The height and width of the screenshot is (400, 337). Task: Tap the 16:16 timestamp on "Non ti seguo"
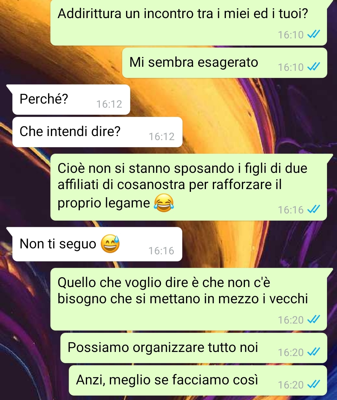(161, 251)
